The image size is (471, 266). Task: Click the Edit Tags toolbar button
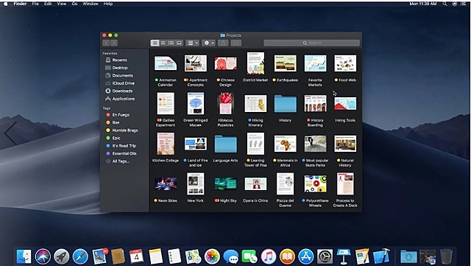tap(236, 43)
